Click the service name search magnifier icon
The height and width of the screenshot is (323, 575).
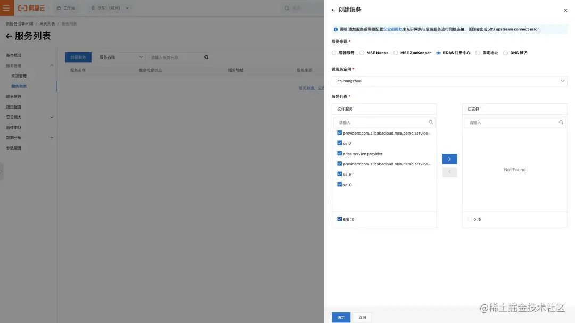pyautogui.click(x=207, y=57)
